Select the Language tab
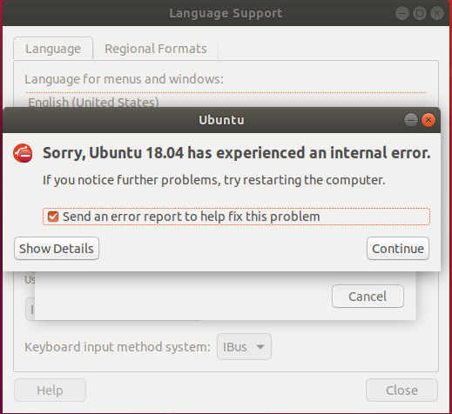 pos(53,49)
